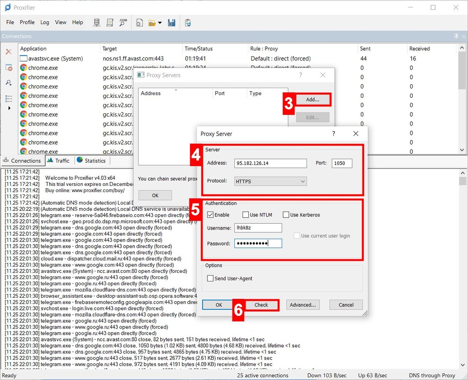Screen dimensions: 468x380
Task: Click the Connections tab icon
Action: coord(6,161)
